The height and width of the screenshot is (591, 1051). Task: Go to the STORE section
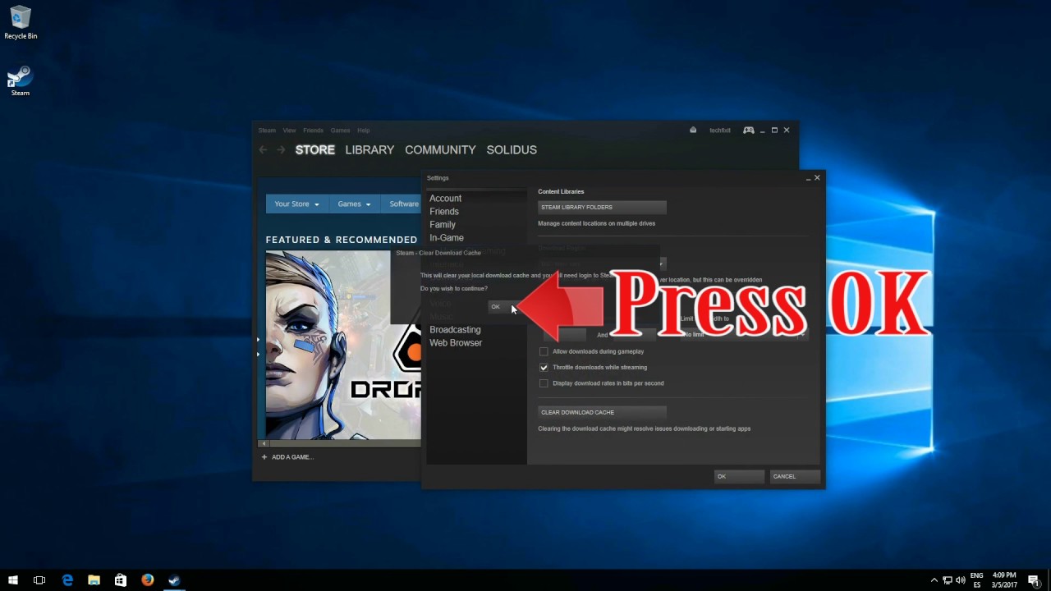[x=315, y=150]
